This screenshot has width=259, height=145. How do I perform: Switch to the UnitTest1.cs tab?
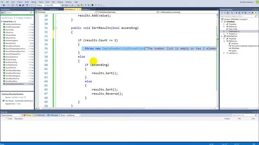(54, 9)
